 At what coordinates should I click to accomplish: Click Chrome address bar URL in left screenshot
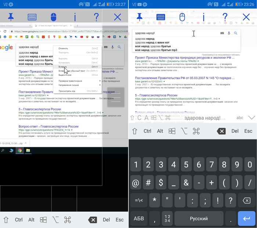pyautogui.click(x=71, y=31)
